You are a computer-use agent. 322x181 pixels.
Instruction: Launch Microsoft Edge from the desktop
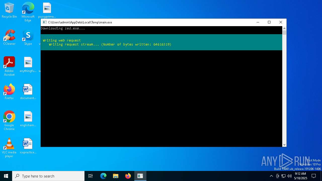(28, 12)
